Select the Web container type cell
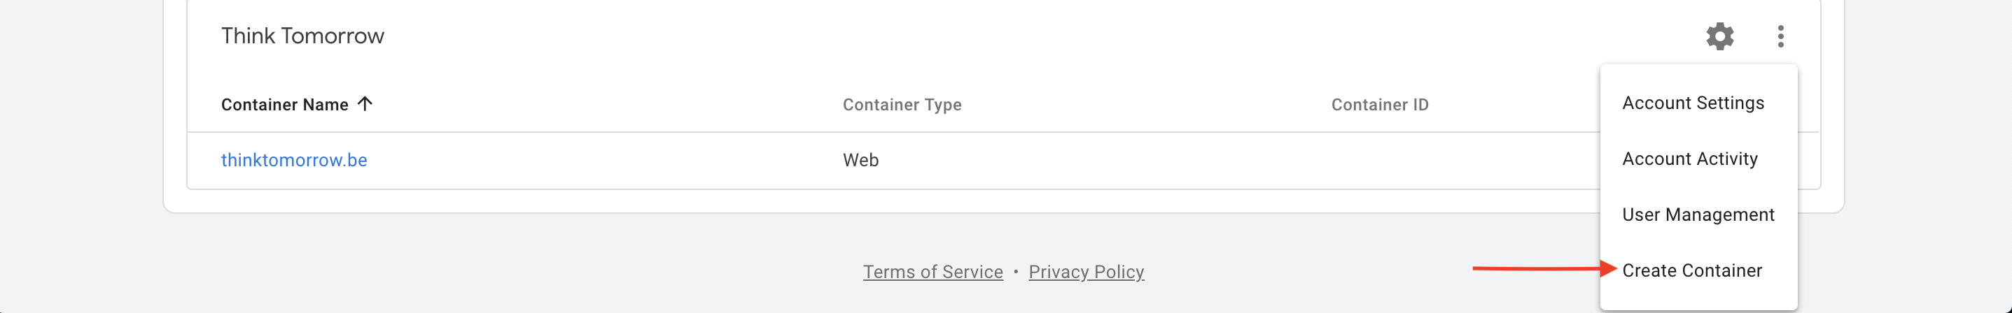The image size is (2012, 313). click(x=860, y=159)
